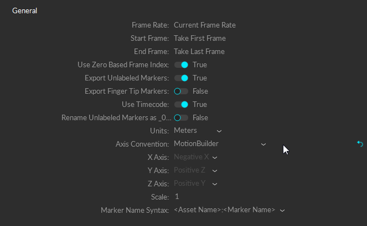Open the Z Axis Positive Y dropdown
This screenshot has height=226, width=367.
[195, 184]
